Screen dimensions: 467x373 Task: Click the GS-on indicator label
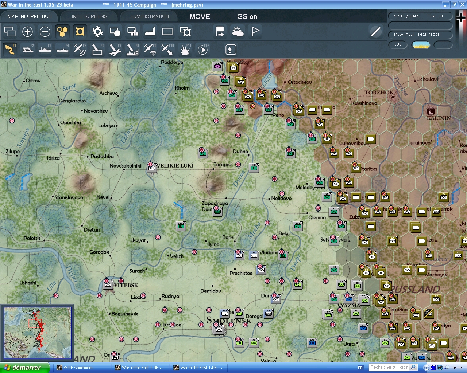[x=247, y=16]
